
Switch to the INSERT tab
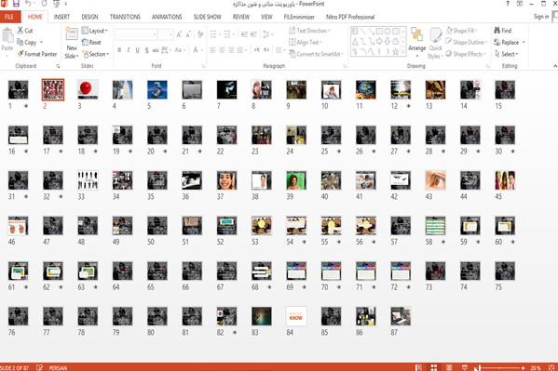(x=61, y=17)
